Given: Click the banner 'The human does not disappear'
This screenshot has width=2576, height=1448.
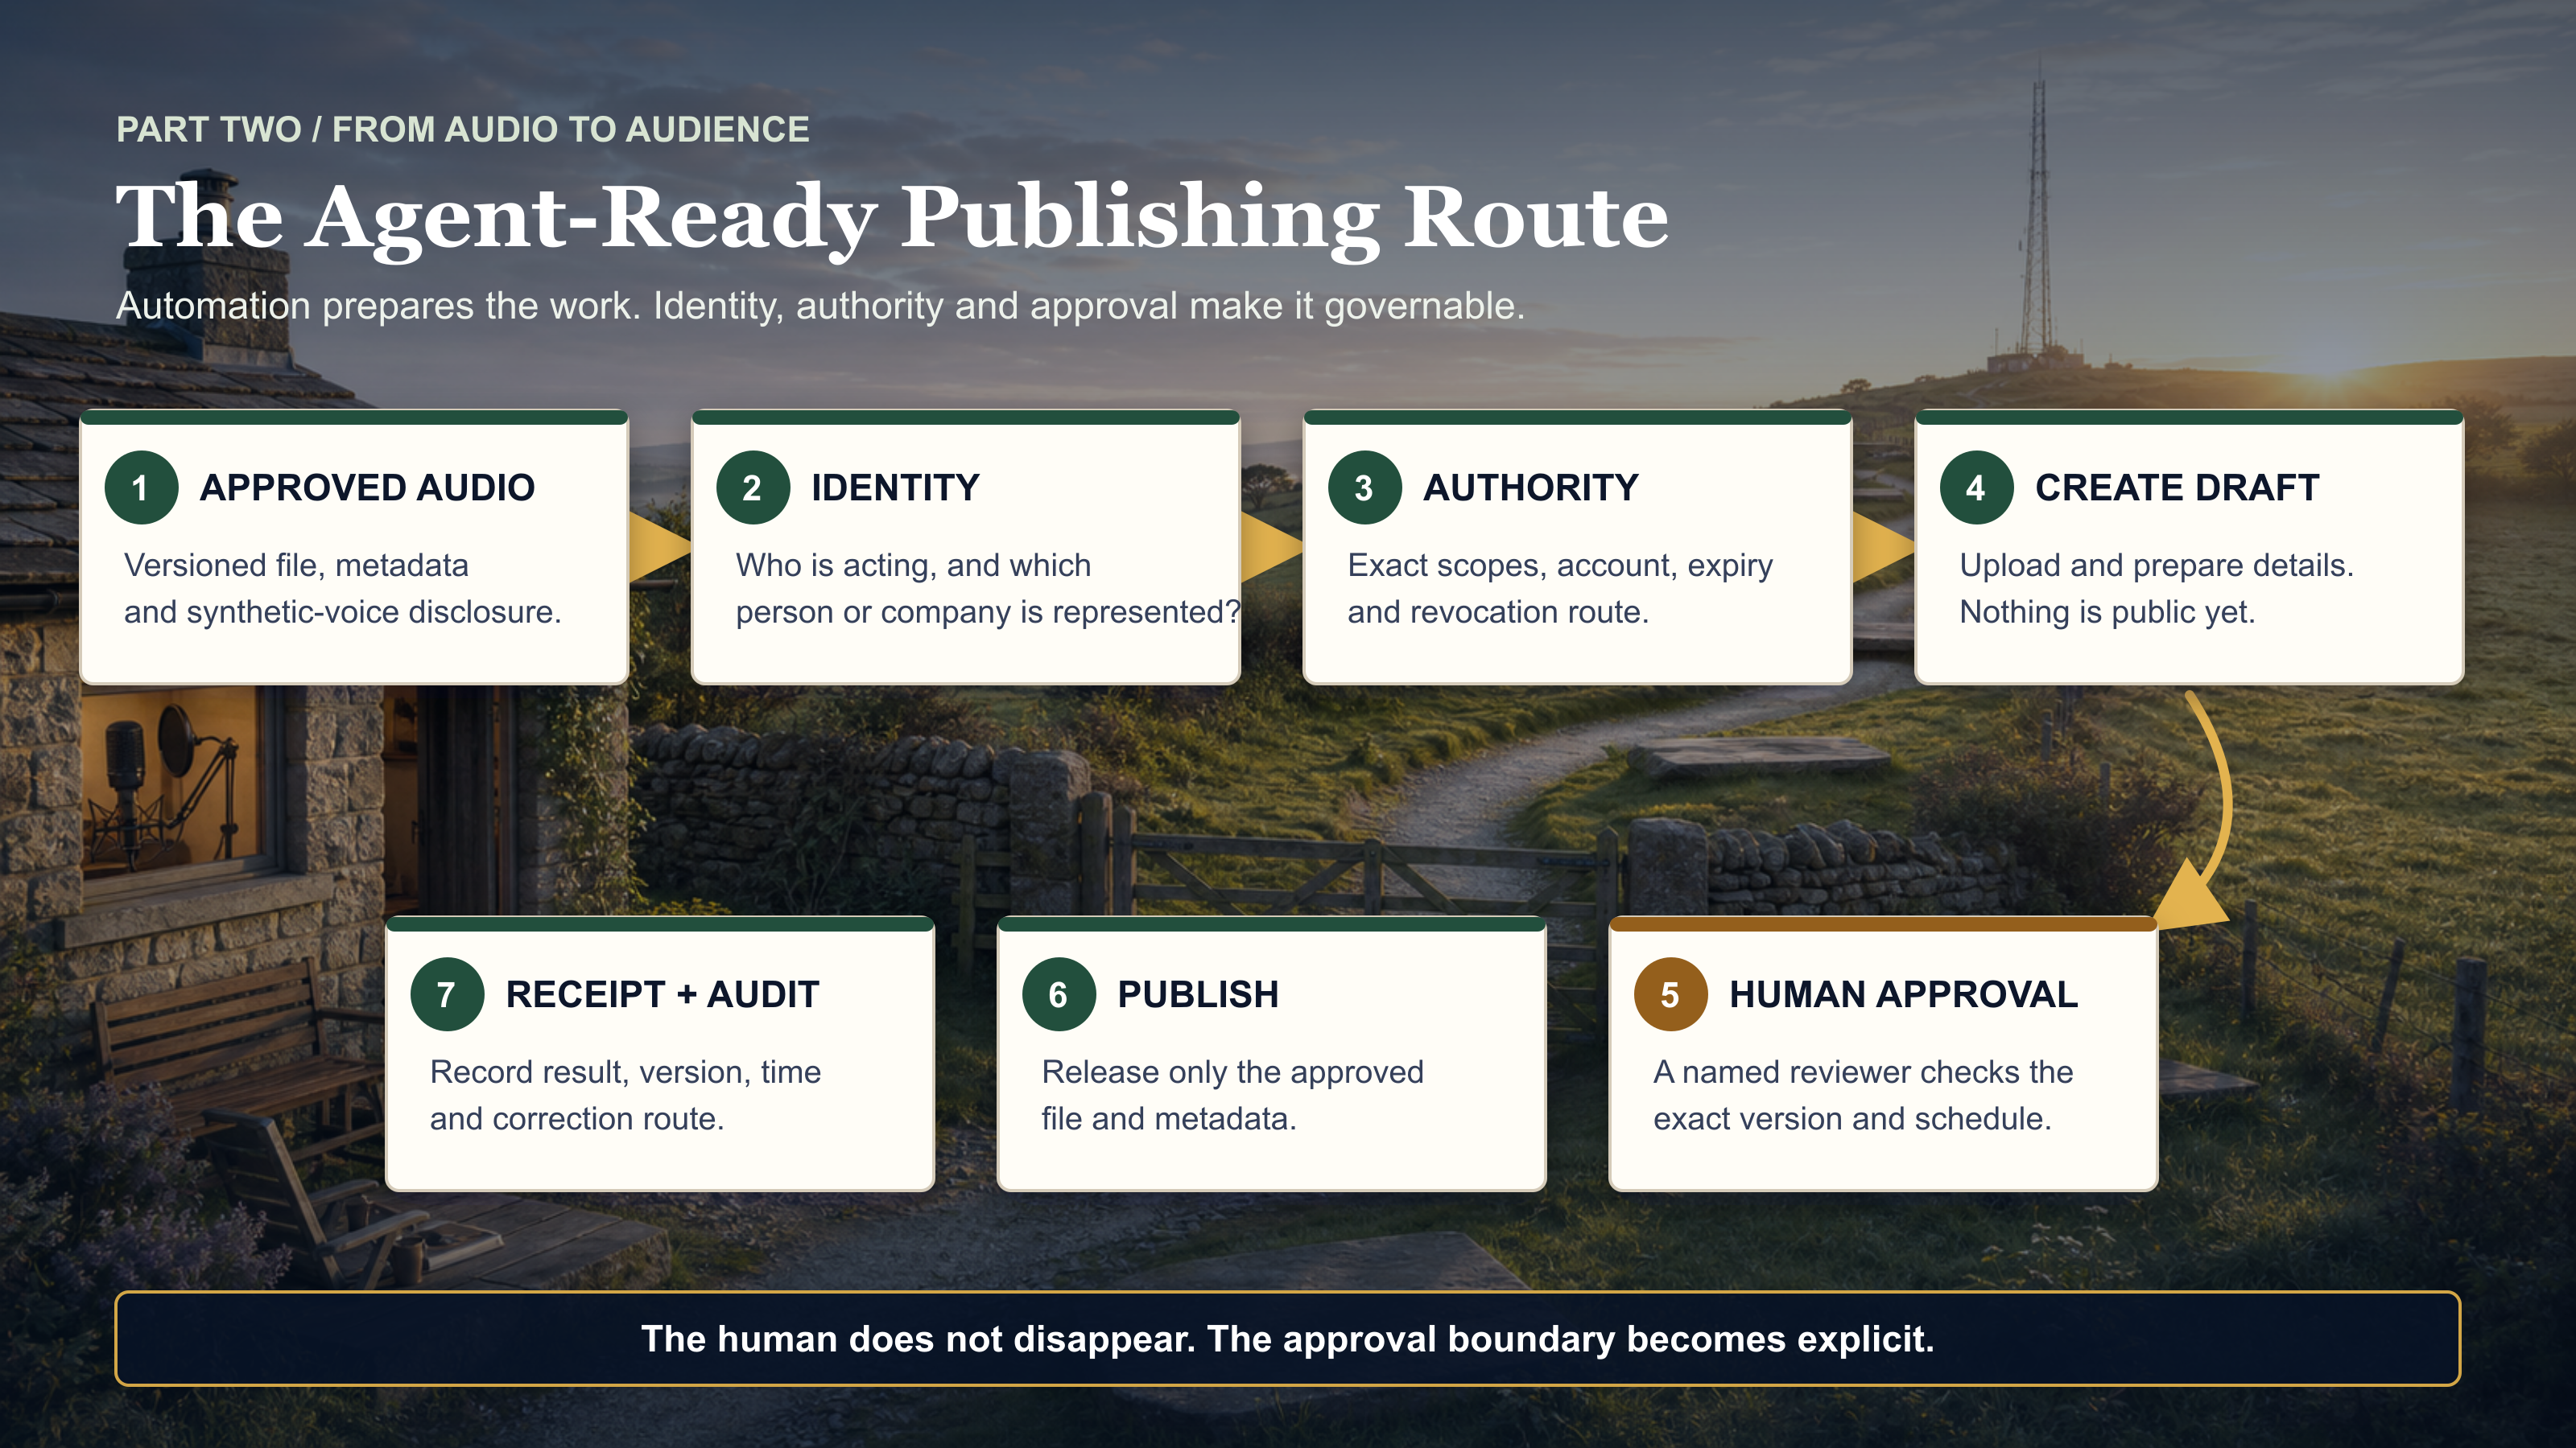Looking at the screenshot, I should coord(1288,1339).
